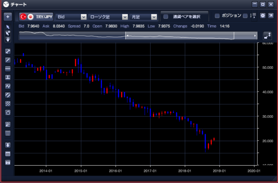Select the horizontal retracement lines tool
The height and width of the screenshot is (183, 278).
[x=8, y=133]
